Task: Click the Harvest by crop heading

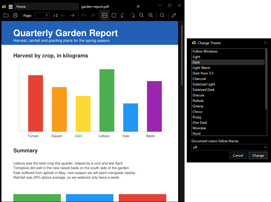Action: click(x=51, y=56)
